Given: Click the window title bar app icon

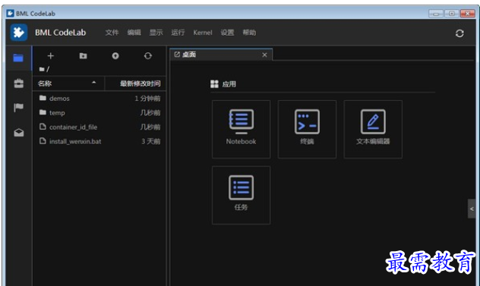Looking at the screenshot, I should tap(10, 13).
